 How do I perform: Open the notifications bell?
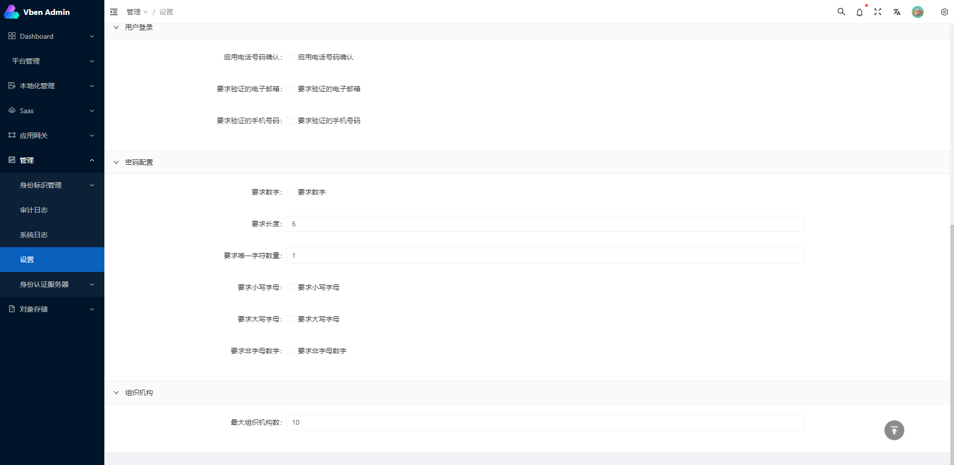pos(859,12)
